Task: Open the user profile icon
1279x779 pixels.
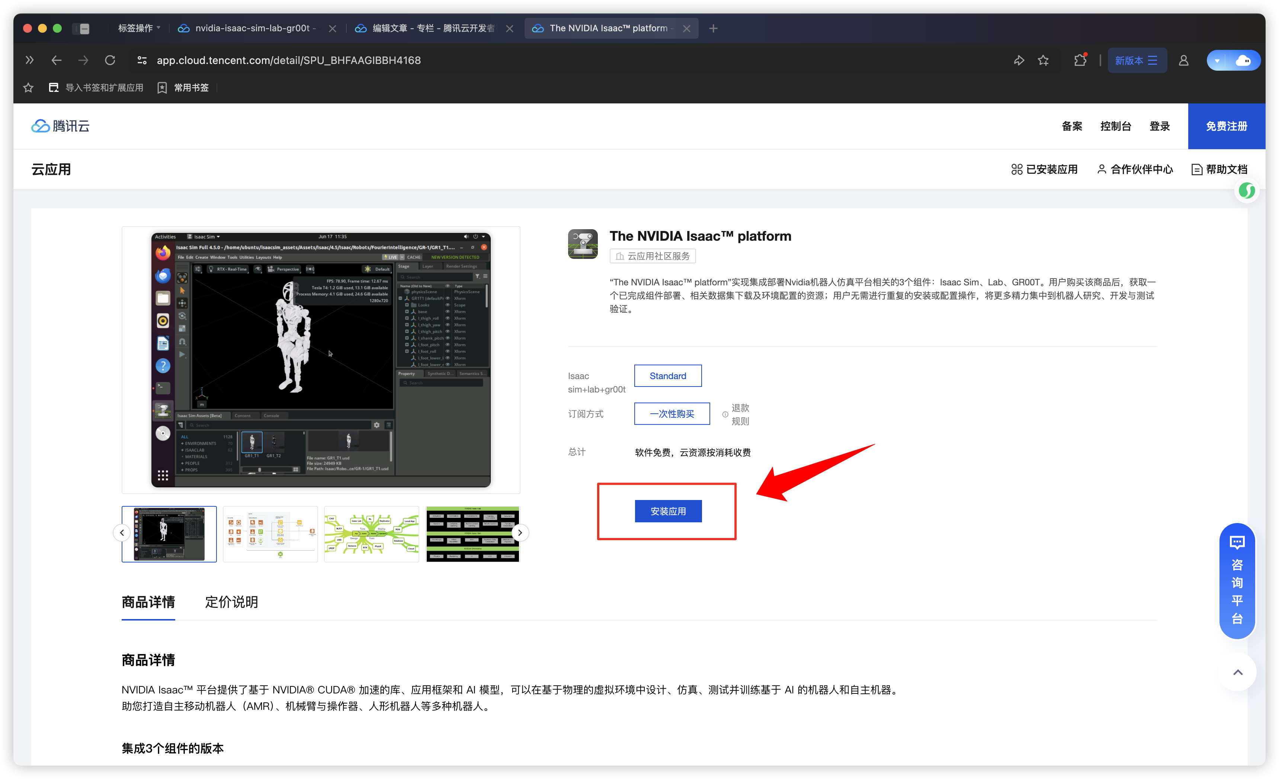Action: (x=1183, y=60)
